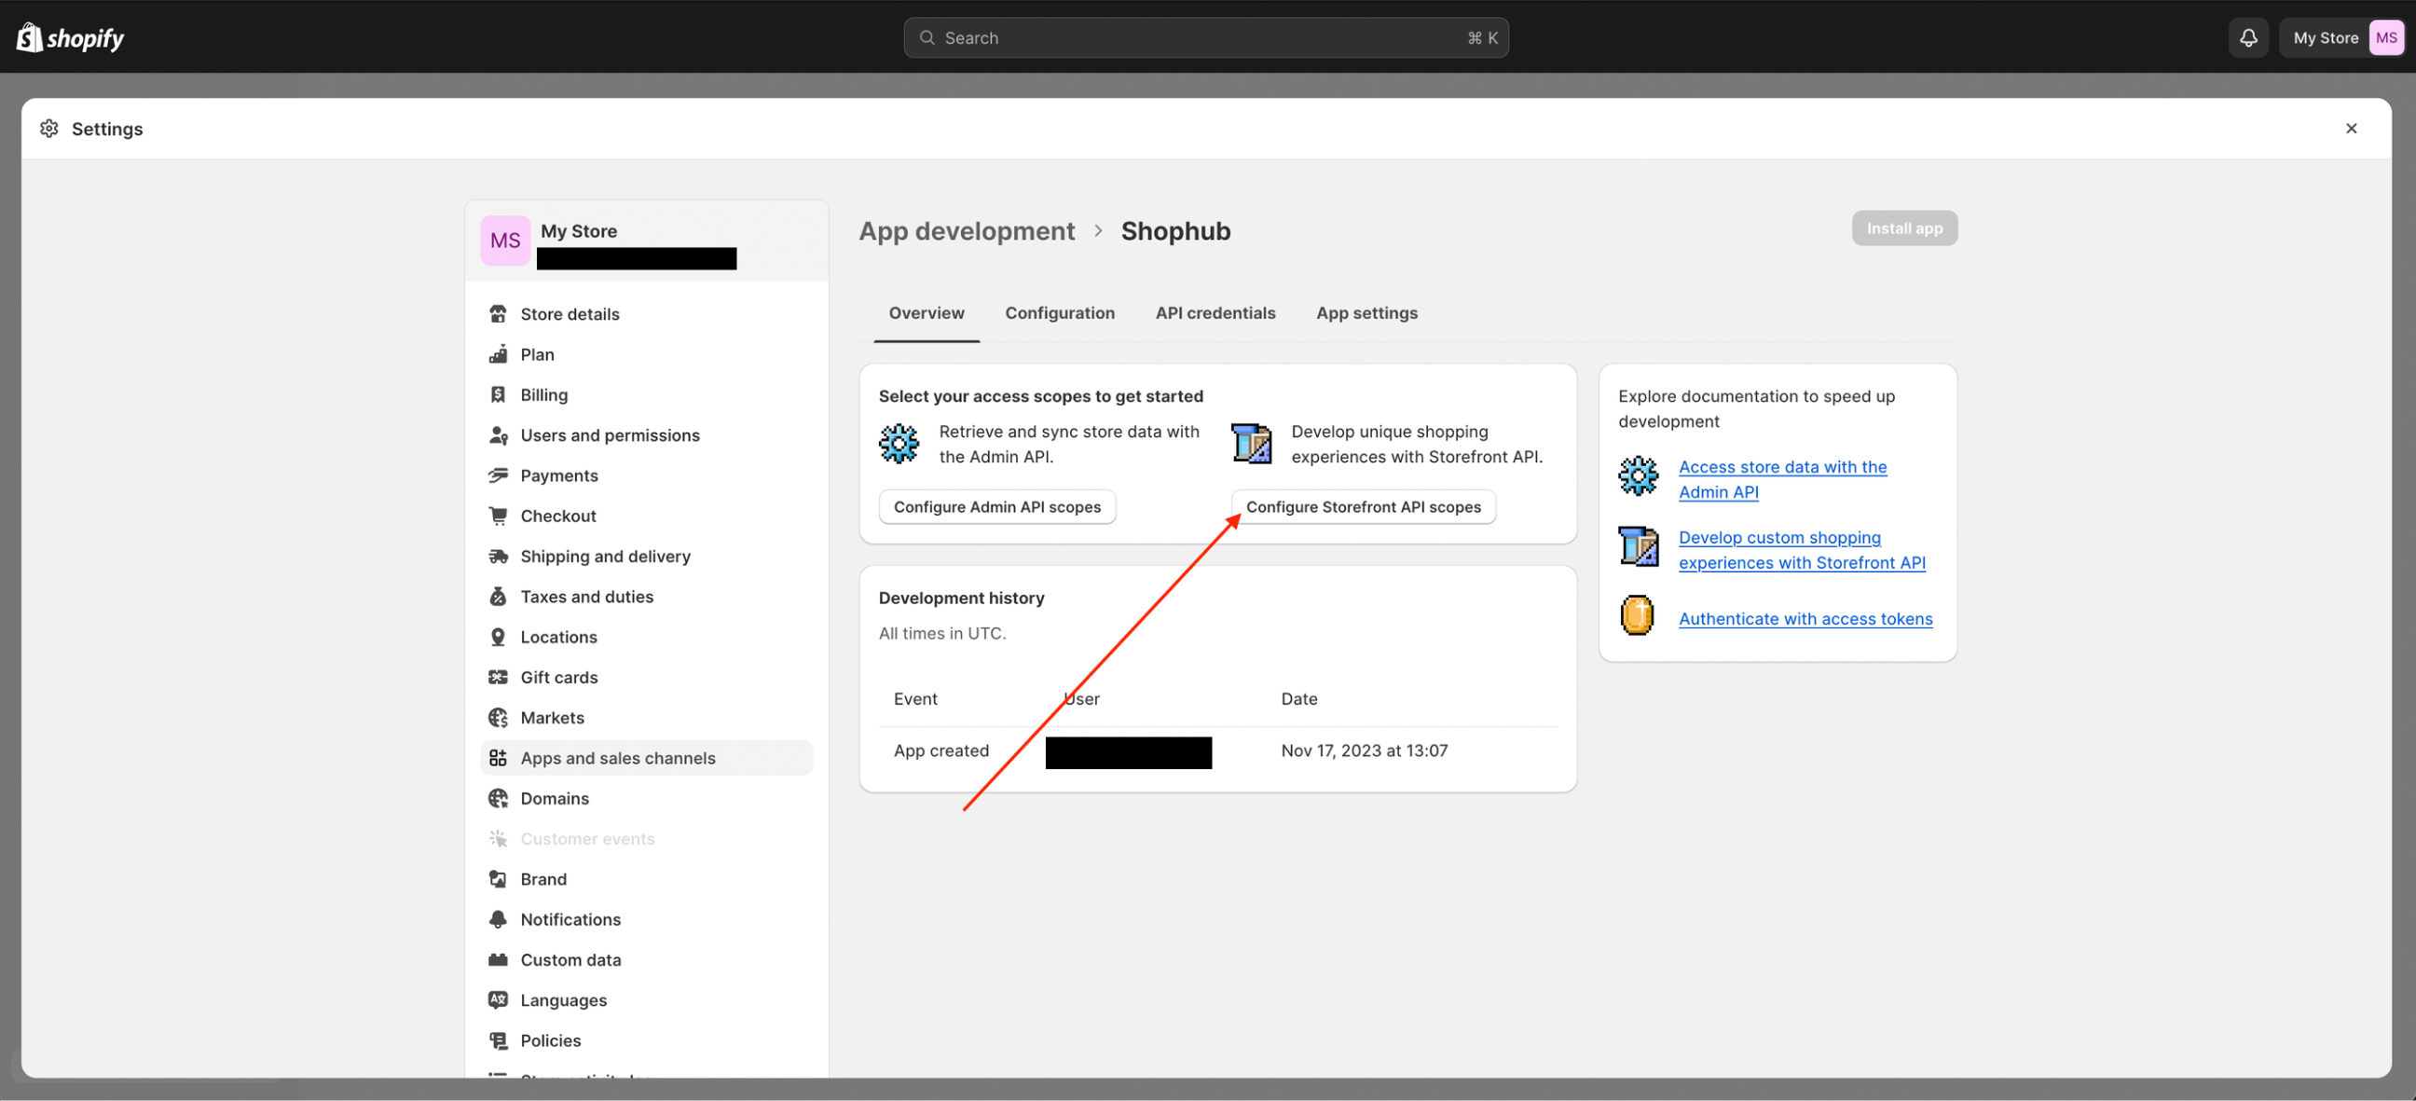Switch to the Configuration tab

[1060, 312]
